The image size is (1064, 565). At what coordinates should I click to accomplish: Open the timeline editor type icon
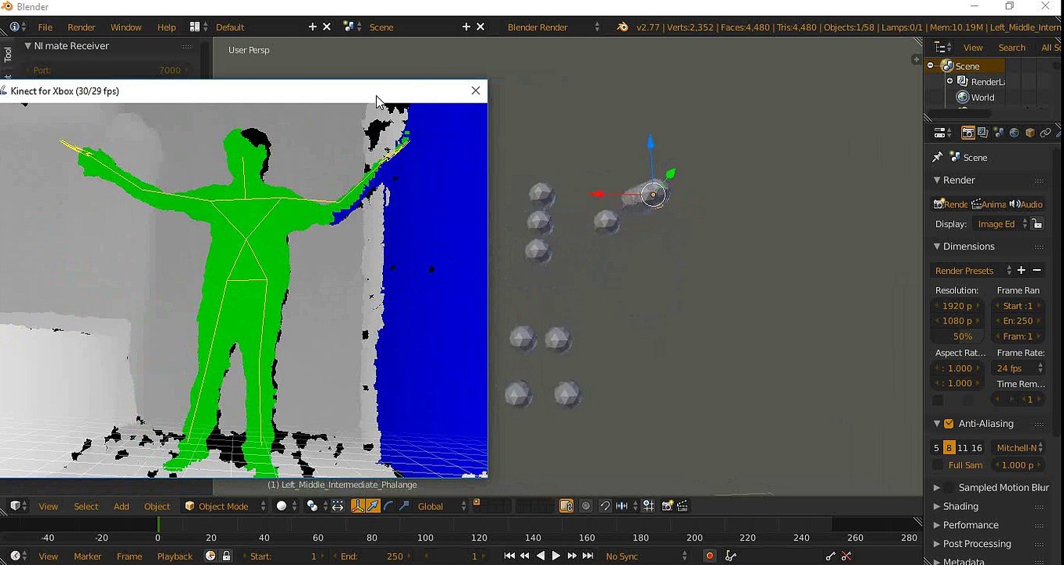tap(17, 556)
